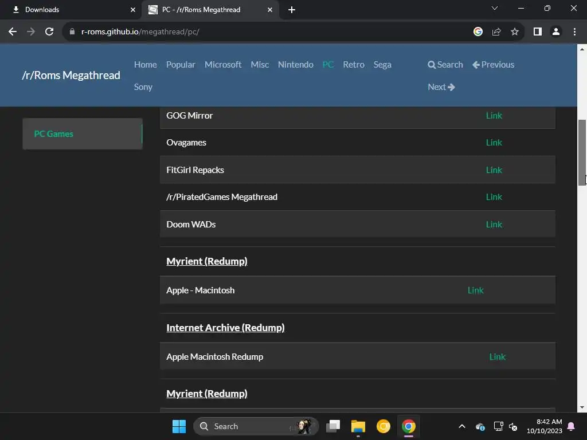This screenshot has height=440, width=587.
Task: Click the scrollbar up arrow
Action: click(x=582, y=49)
